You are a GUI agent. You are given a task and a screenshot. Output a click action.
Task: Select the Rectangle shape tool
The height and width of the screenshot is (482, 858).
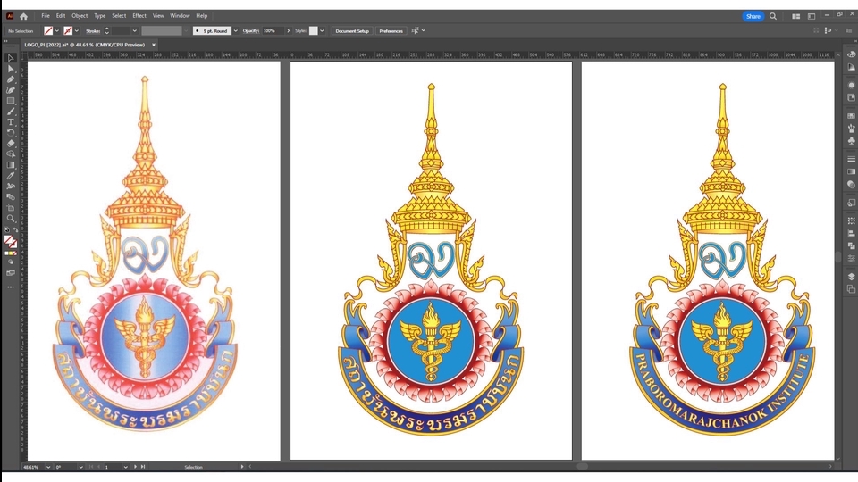click(11, 101)
